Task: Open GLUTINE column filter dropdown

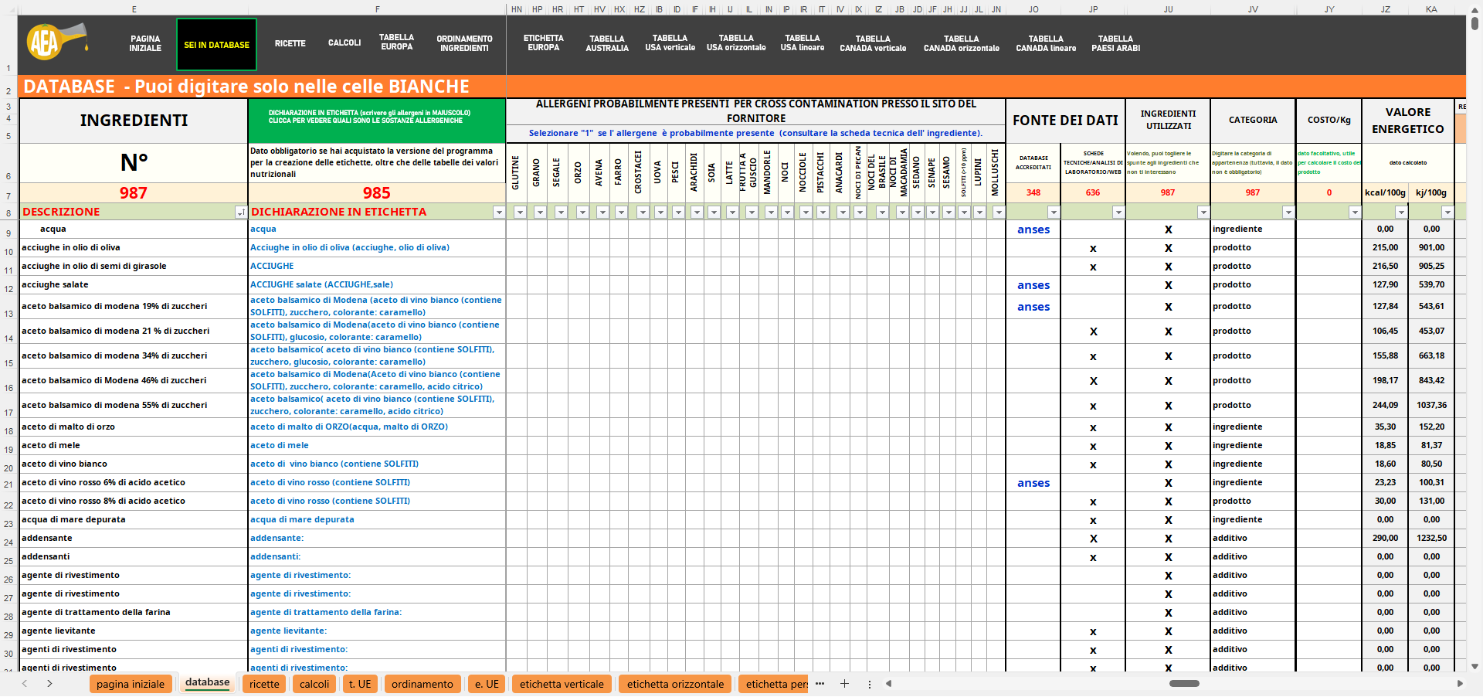Action: tap(520, 212)
